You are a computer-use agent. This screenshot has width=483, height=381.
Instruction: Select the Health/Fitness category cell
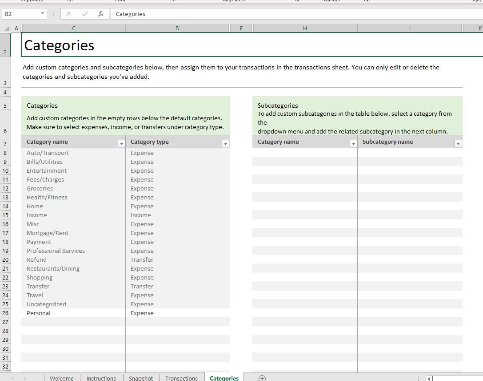[74, 198]
